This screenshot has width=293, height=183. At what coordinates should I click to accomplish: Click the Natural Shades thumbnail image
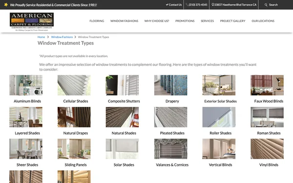coord(122,117)
